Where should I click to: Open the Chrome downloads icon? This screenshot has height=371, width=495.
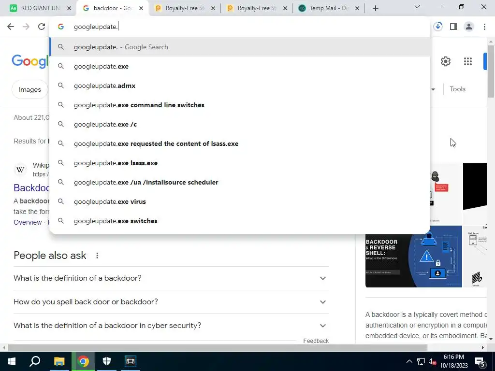click(x=438, y=27)
